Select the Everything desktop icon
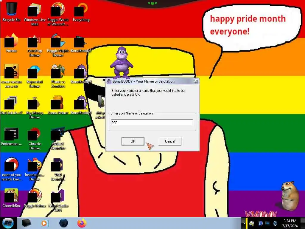 pyautogui.click(x=81, y=12)
